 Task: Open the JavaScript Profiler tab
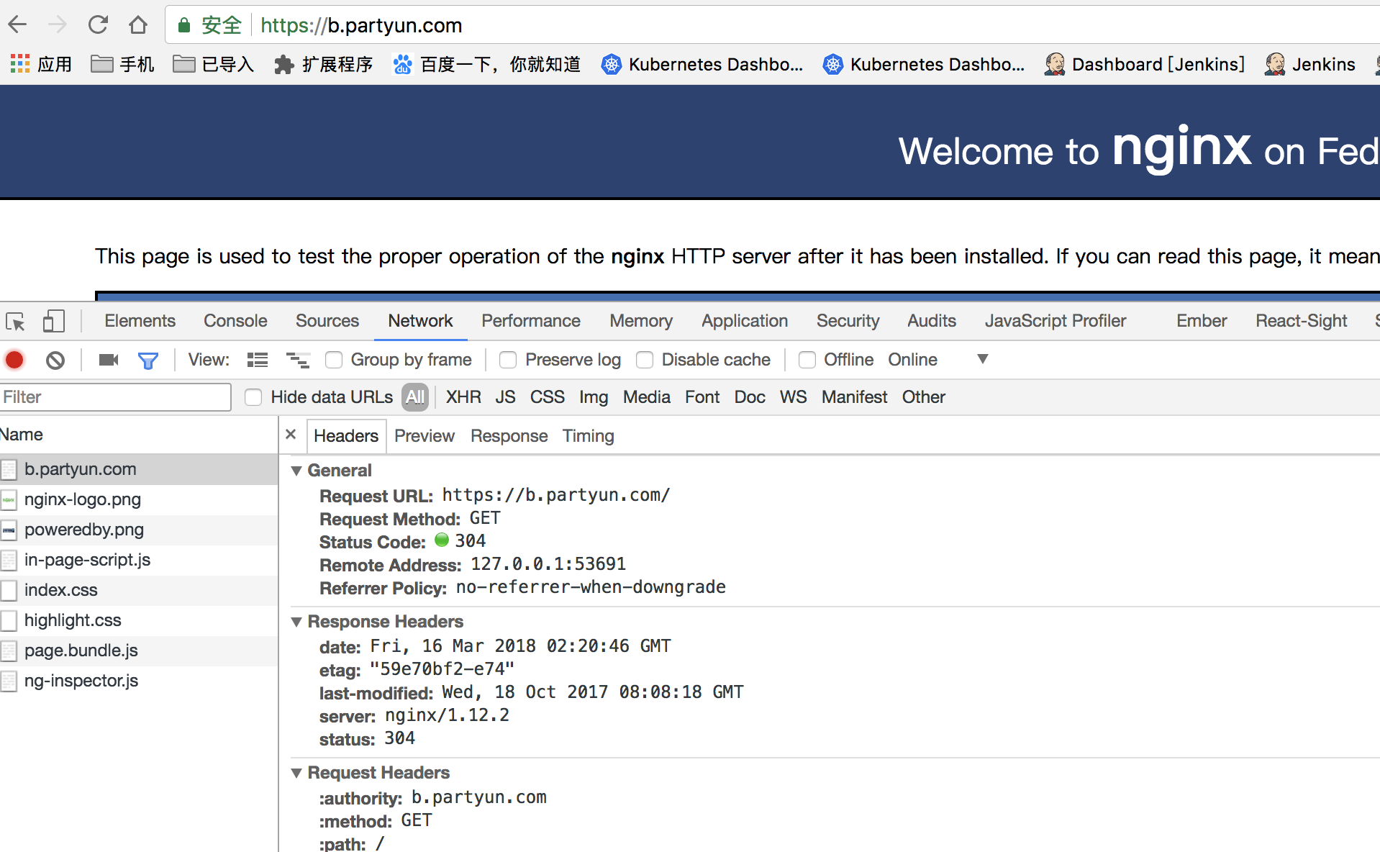pos(1056,321)
